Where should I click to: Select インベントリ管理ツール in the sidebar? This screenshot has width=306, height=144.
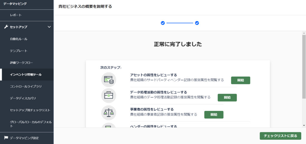click(x=27, y=75)
